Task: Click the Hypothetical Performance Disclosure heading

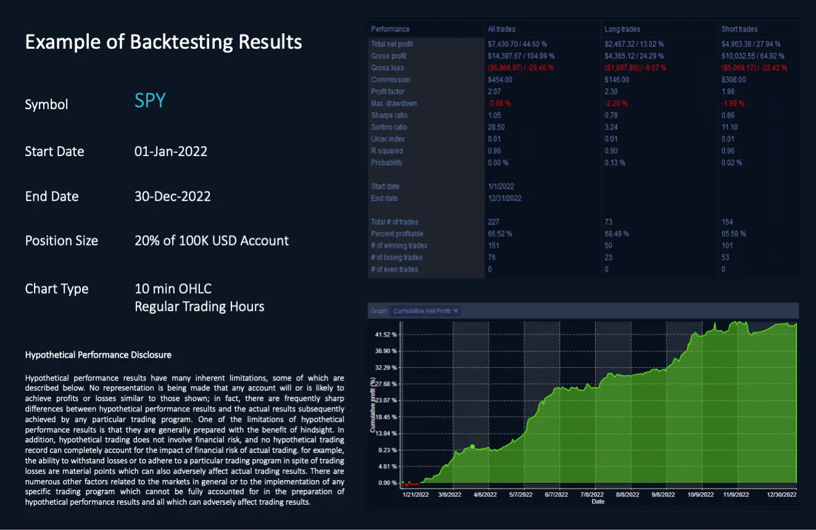Action: point(98,355)
